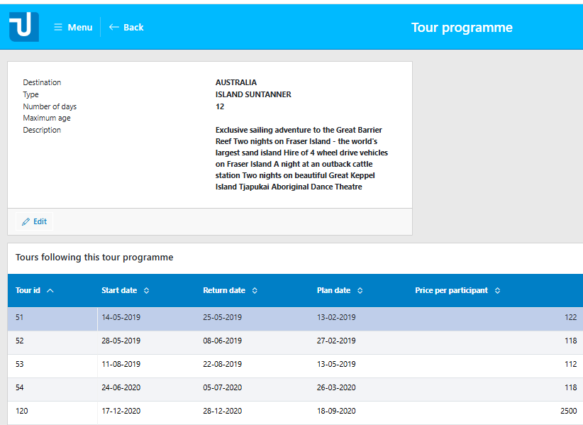This screenshot has height=425, width=583.
Task: Click the Plan date sort icon
Action: click(360, 290)
